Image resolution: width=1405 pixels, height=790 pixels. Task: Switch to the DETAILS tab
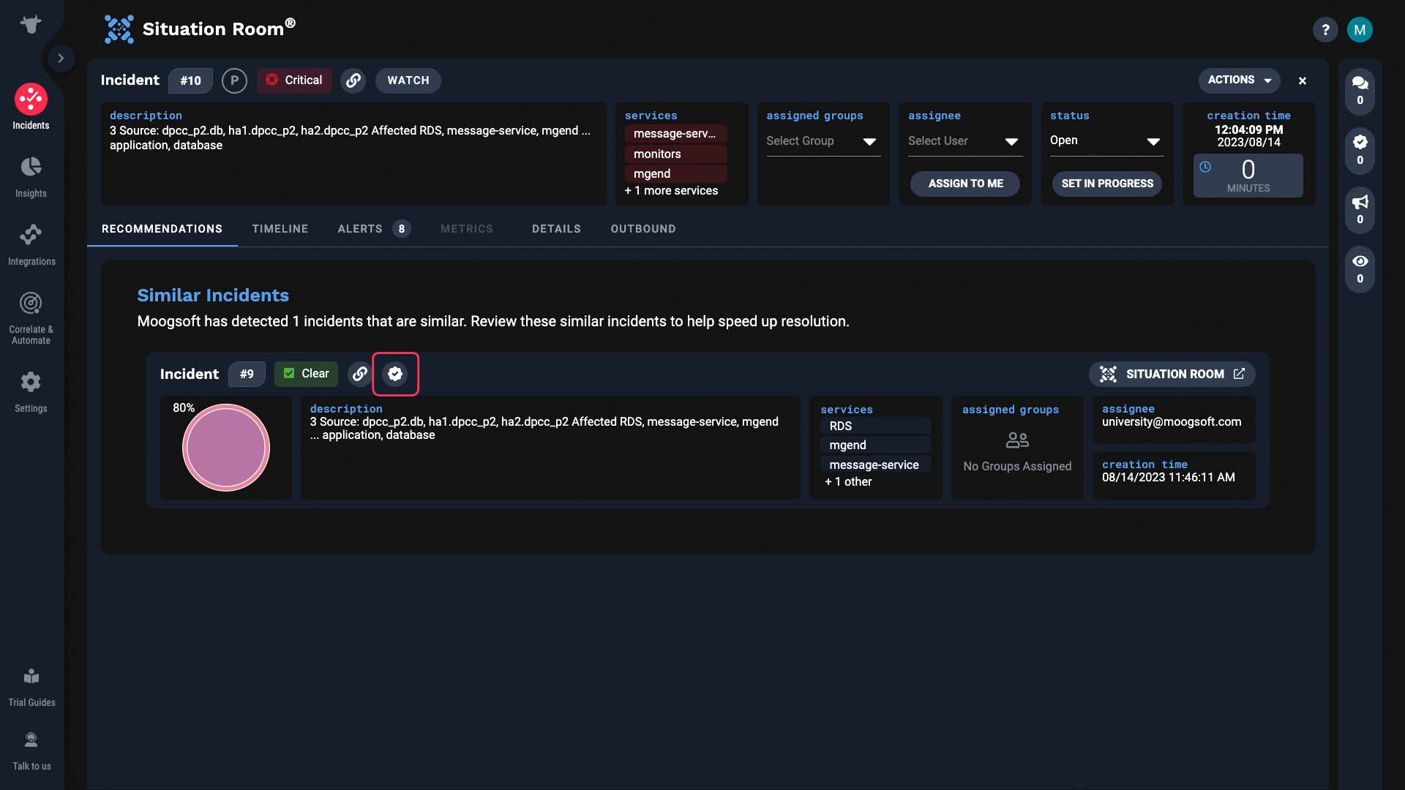556,229
